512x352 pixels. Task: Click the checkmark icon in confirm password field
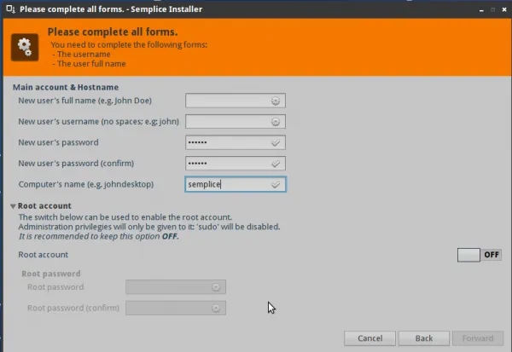275,163
